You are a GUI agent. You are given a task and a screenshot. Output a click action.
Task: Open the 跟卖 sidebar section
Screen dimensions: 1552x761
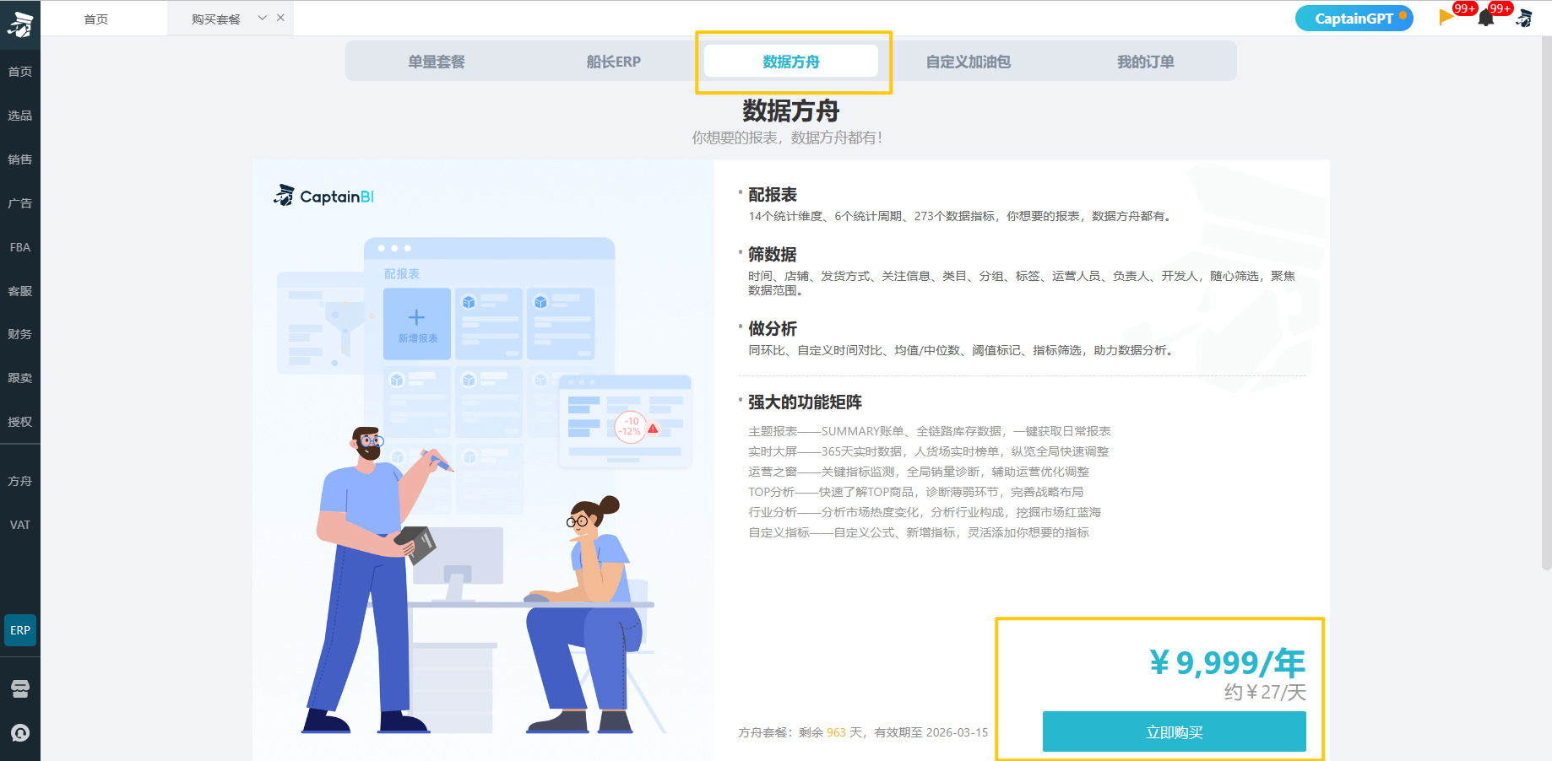pos(20,378)
